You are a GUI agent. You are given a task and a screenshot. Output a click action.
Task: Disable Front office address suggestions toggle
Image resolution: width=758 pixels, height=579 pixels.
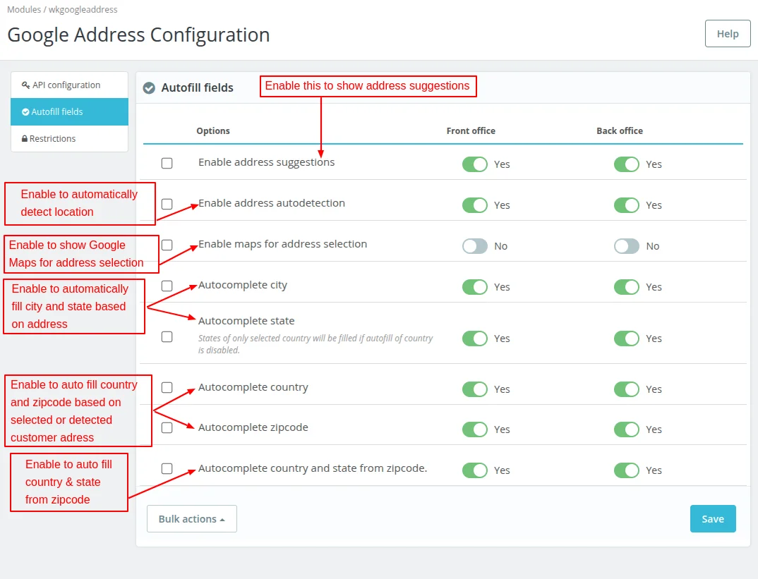click(475, 164)
